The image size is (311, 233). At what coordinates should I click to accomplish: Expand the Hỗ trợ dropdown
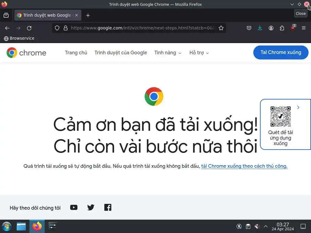click(199, 53)
